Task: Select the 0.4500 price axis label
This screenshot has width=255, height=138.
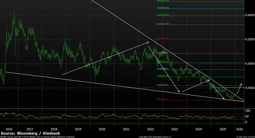Action: (x=249, y=87)
